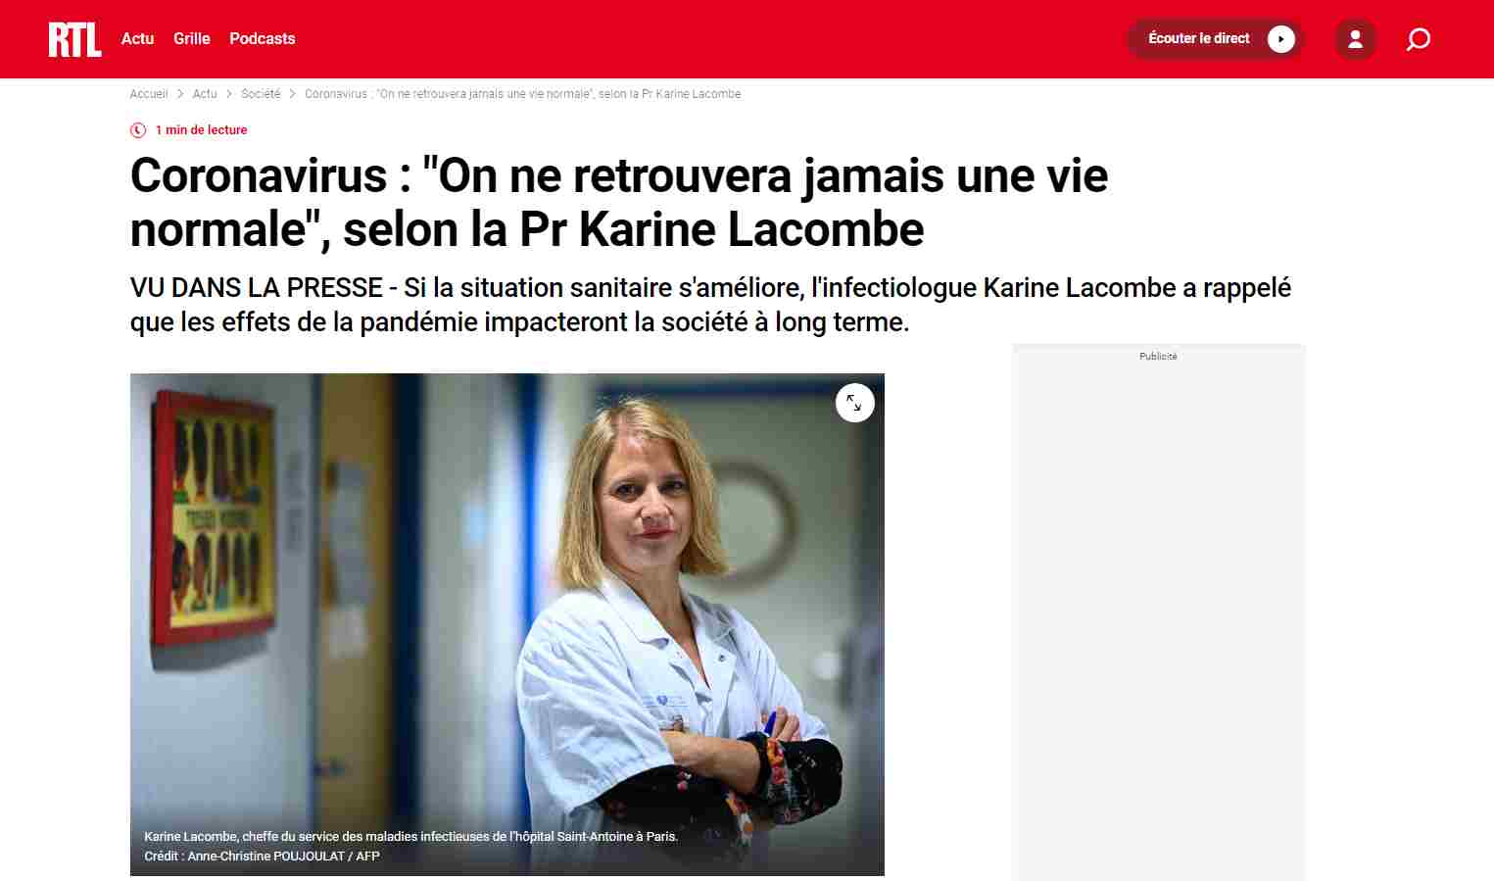
Task: Click the article headline about Coronavirus
Action: [x=619, y=203]
